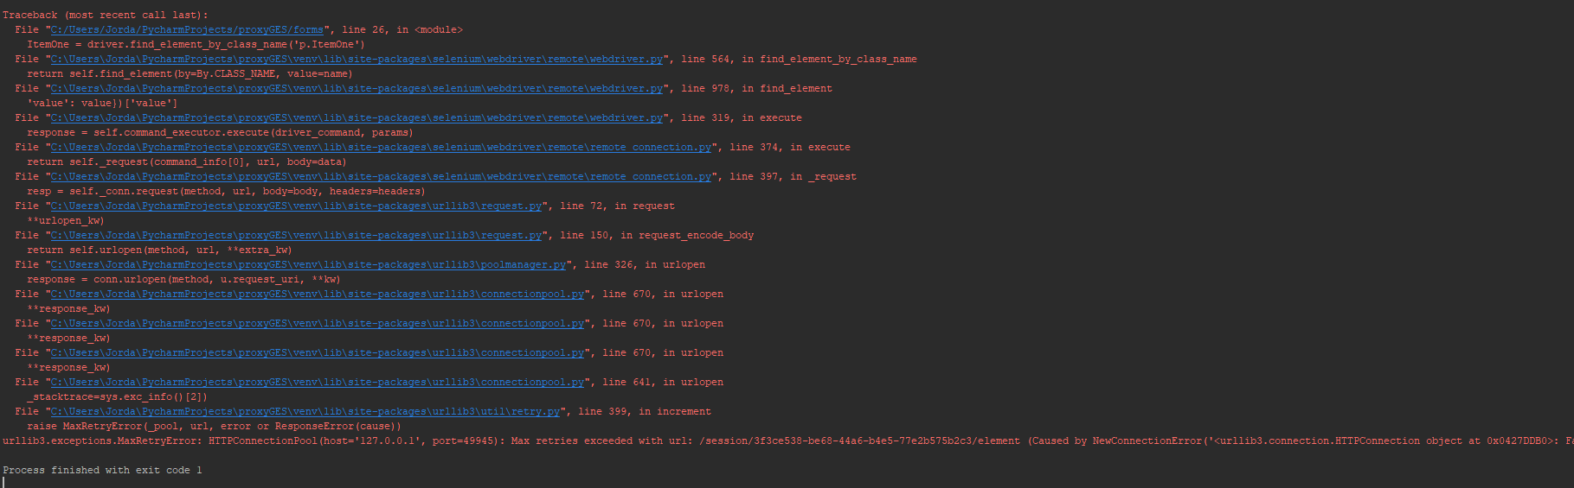1574x488 pixels.
Task: Click the 'return self.find_element(by=By.CLASS_NAME' line
Action: [x=190, y=73]
